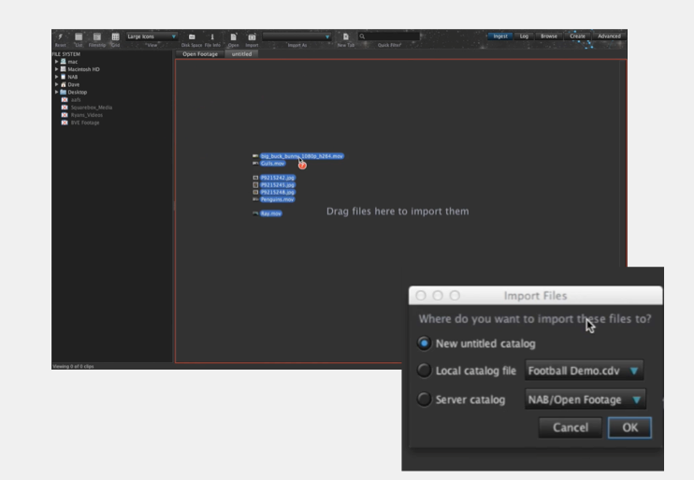Click the Import toolbar icon
694x480 pixels.
point(252,36)
